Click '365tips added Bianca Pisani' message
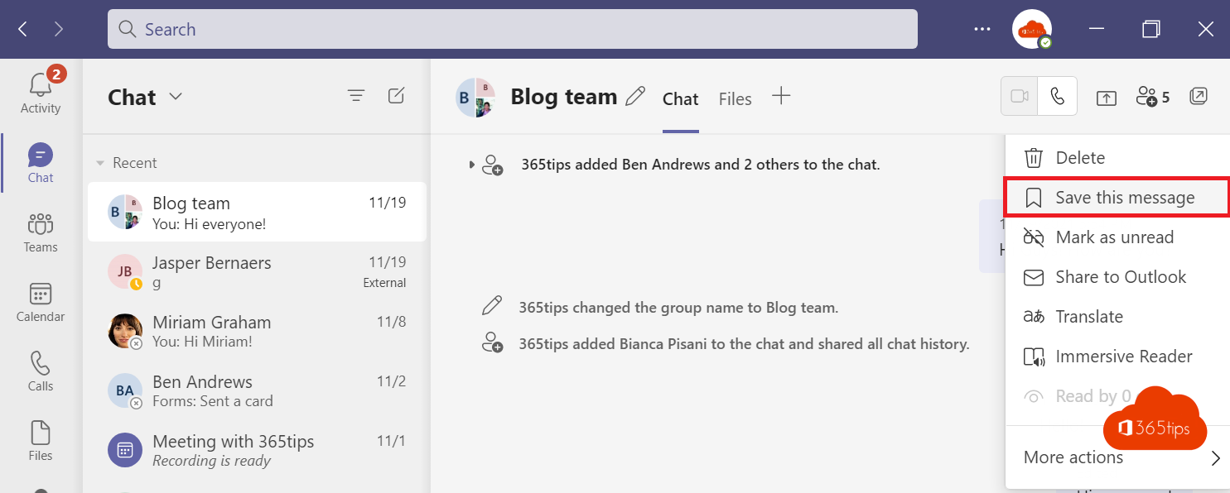This screenshot has height=493, width=1230. 744,343
